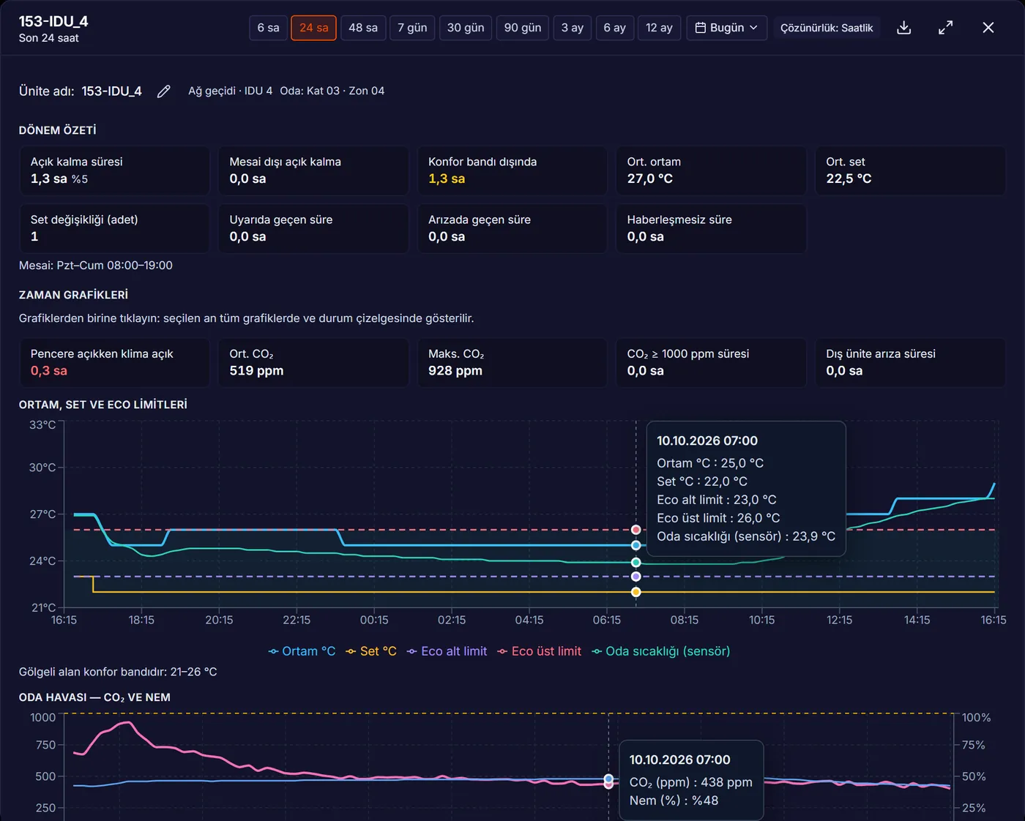Click the Maks. CO₂ 928 ppm card

tap(512, 362)
